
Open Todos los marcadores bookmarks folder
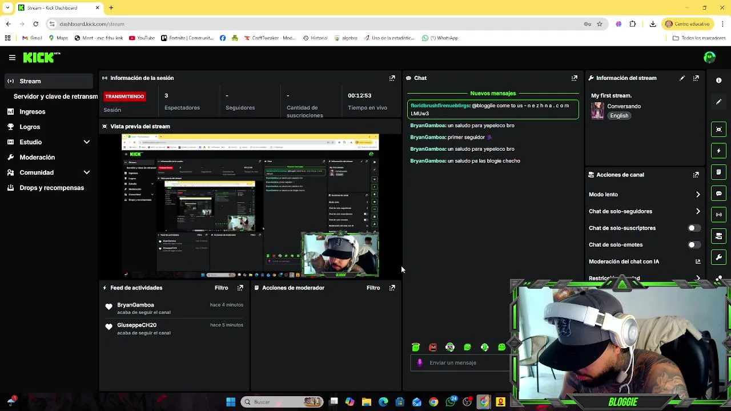point(698,38)
